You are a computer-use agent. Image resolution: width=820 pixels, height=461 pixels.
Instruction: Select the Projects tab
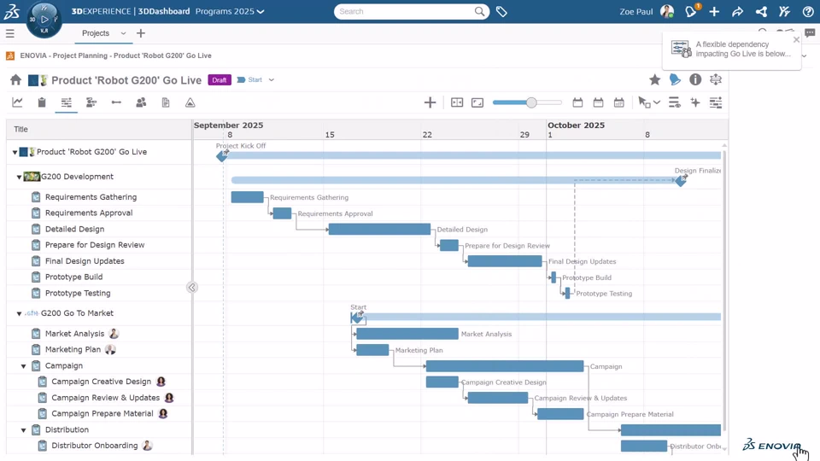pos(96,33)
